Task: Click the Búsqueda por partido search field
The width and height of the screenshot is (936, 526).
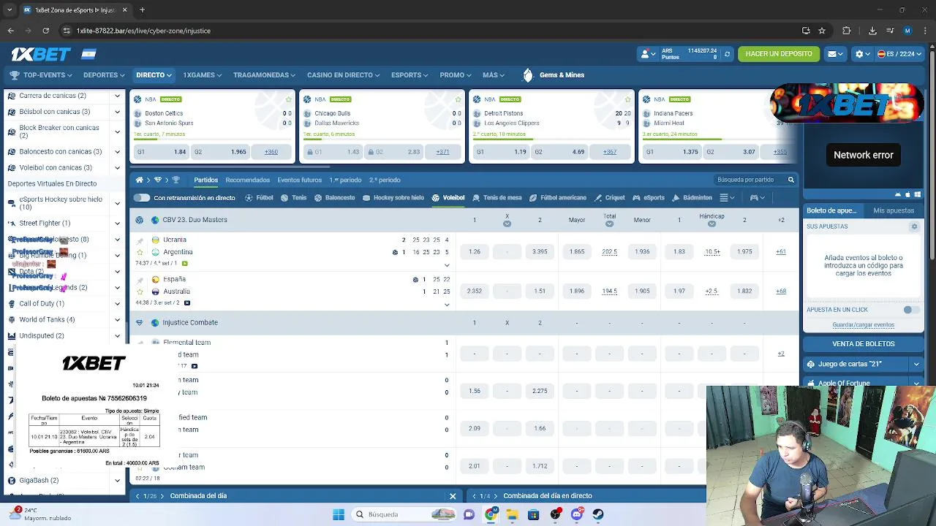Action: pos(749,180)
